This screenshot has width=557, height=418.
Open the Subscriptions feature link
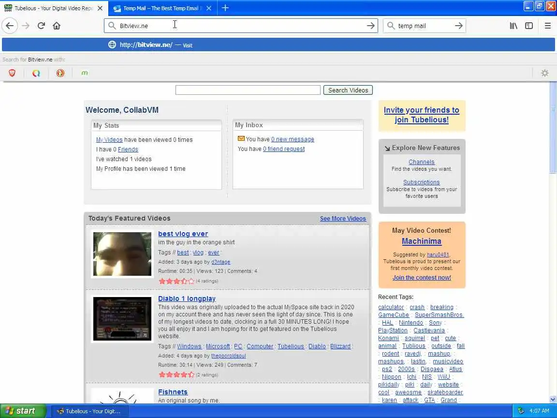coord(421,182)
